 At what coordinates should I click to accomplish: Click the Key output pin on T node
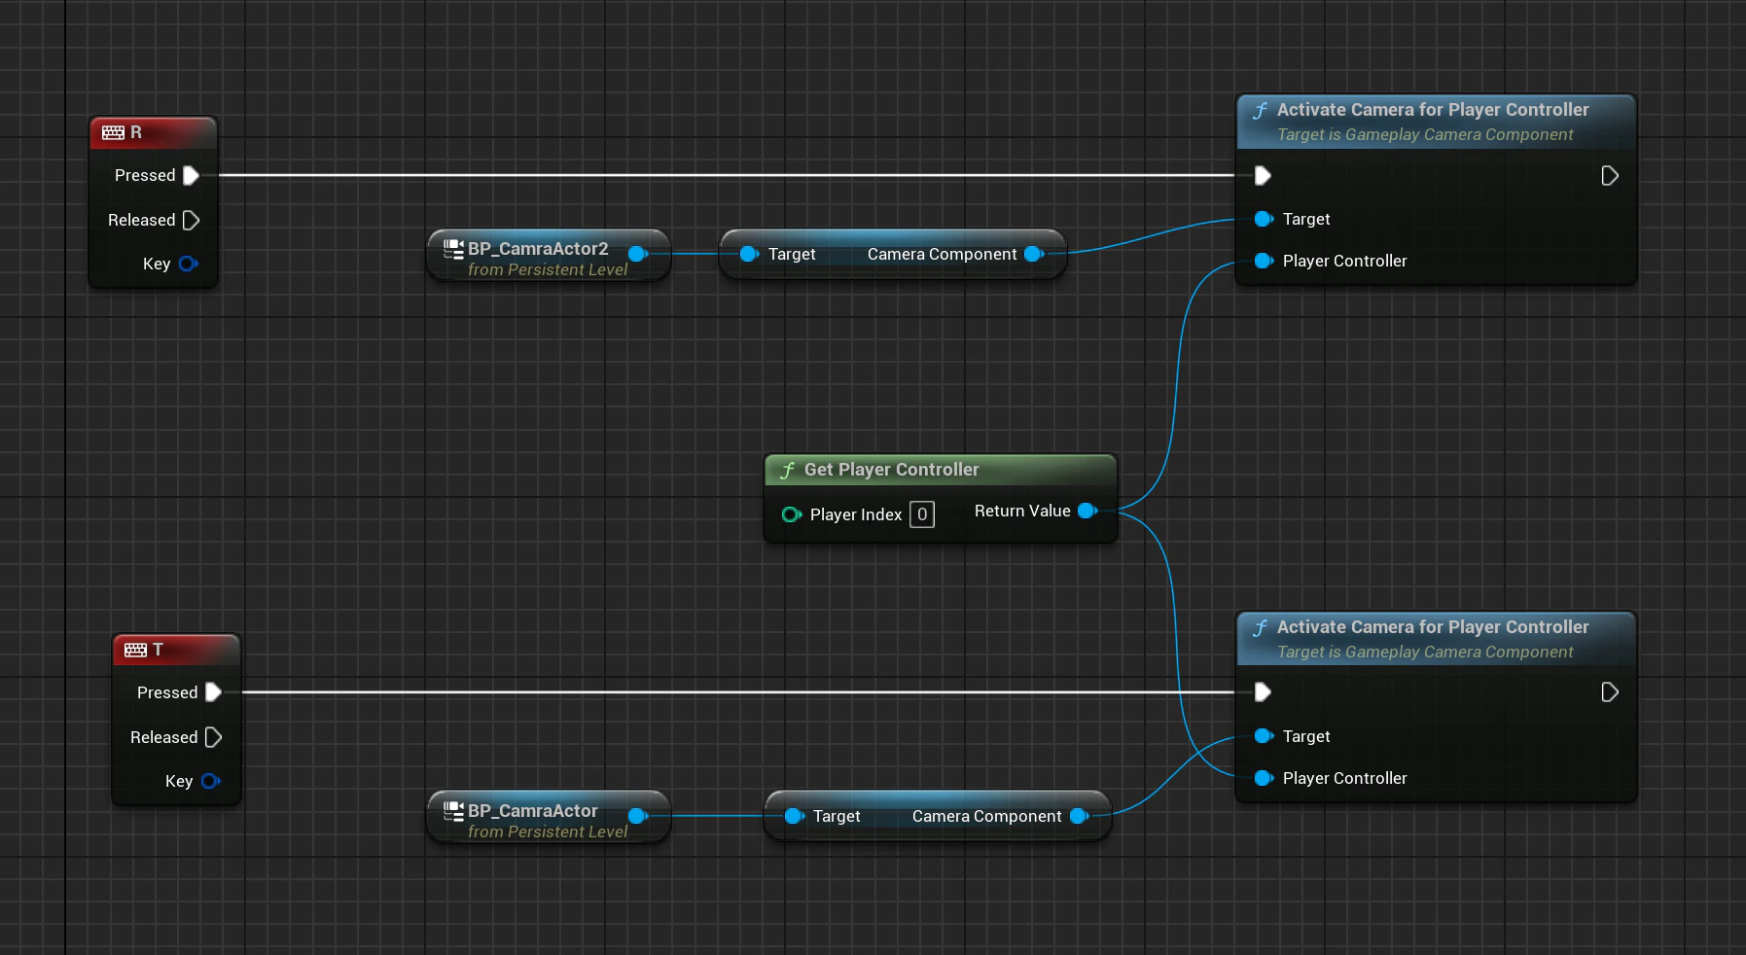[211, 781]
